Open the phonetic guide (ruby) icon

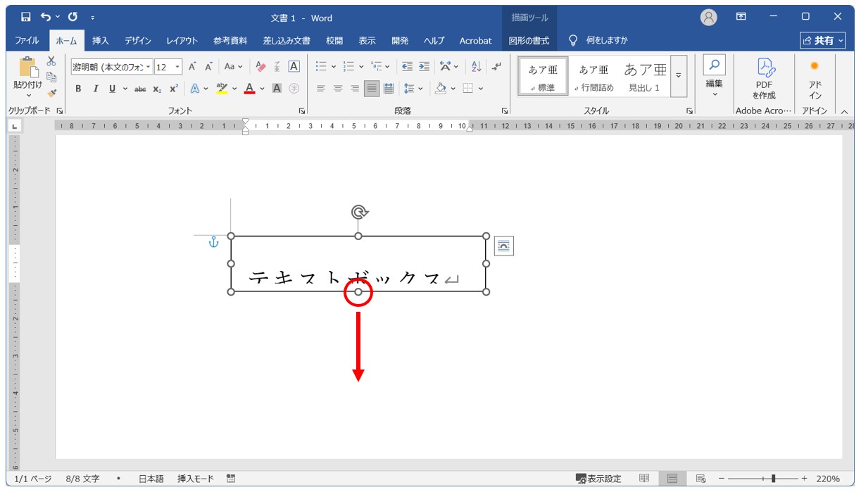coord(277,67)
